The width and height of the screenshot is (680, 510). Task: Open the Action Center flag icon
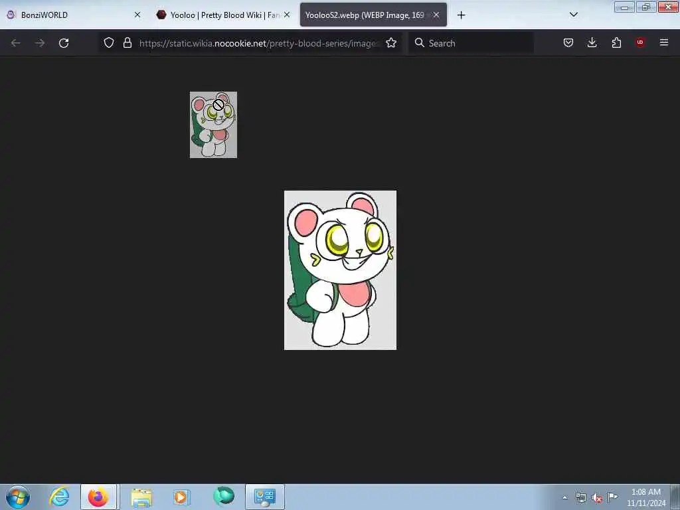click(x=612, y=497)
